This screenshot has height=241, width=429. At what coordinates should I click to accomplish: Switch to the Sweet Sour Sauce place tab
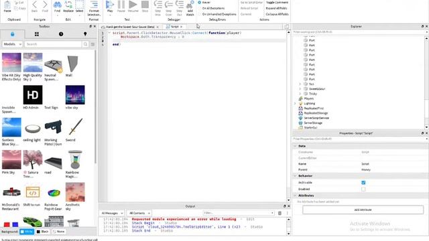(x=130, y=27)
